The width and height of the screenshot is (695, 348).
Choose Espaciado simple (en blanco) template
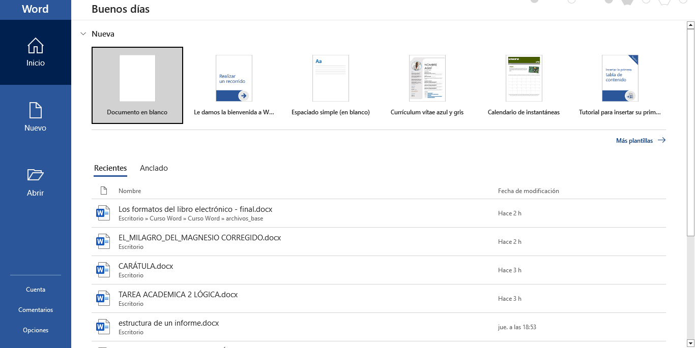[331, 85]
